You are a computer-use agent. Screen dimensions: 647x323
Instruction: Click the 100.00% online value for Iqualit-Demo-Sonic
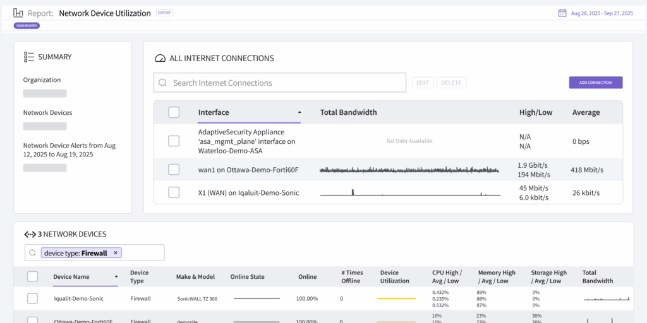coord(308,298)
